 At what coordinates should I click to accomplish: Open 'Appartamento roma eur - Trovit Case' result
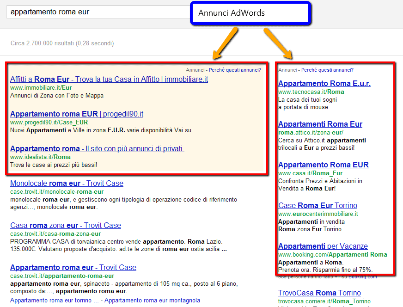(x=73, y=267)
